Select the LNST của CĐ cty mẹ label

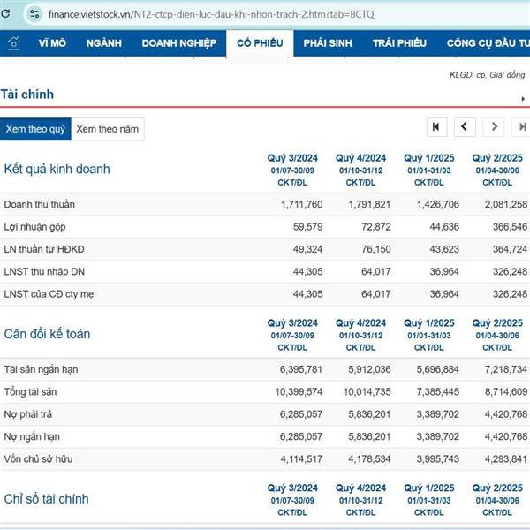[x=49, y=294]
